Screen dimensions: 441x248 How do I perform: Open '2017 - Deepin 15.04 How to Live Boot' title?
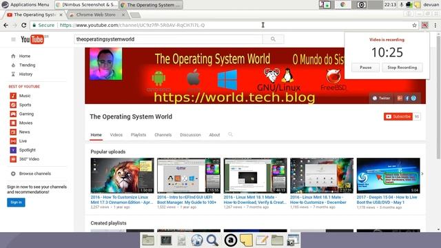(x=387, y=200)
